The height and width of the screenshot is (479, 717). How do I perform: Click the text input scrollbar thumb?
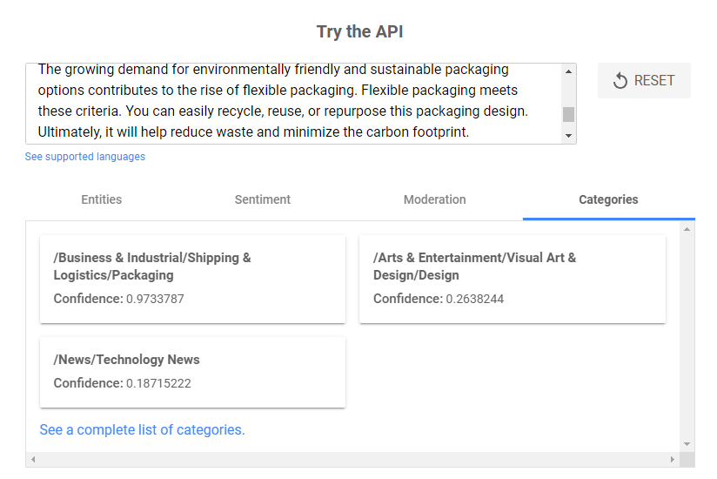[568, 114]
